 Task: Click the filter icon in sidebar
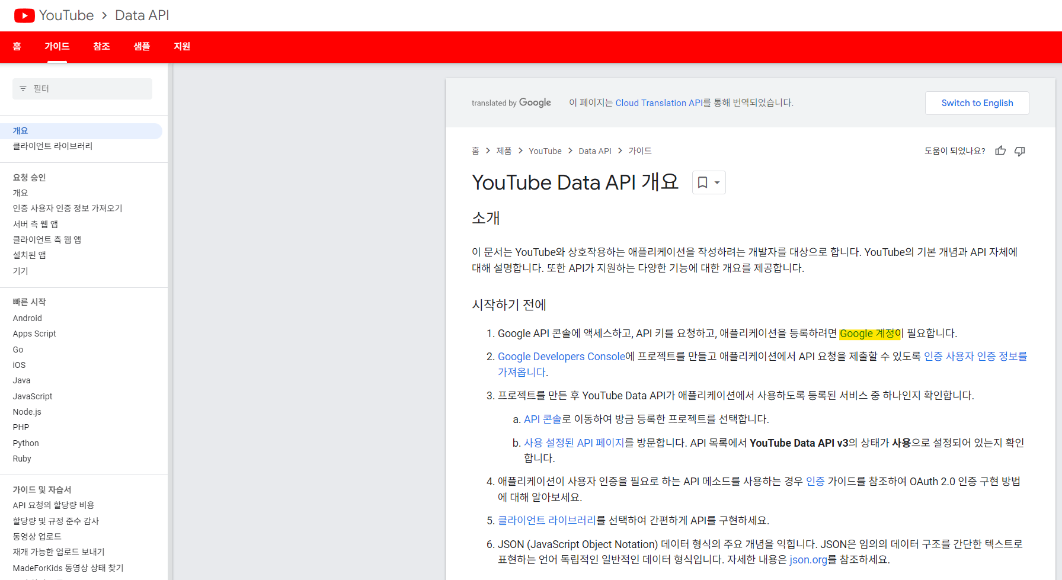[23, 89]
